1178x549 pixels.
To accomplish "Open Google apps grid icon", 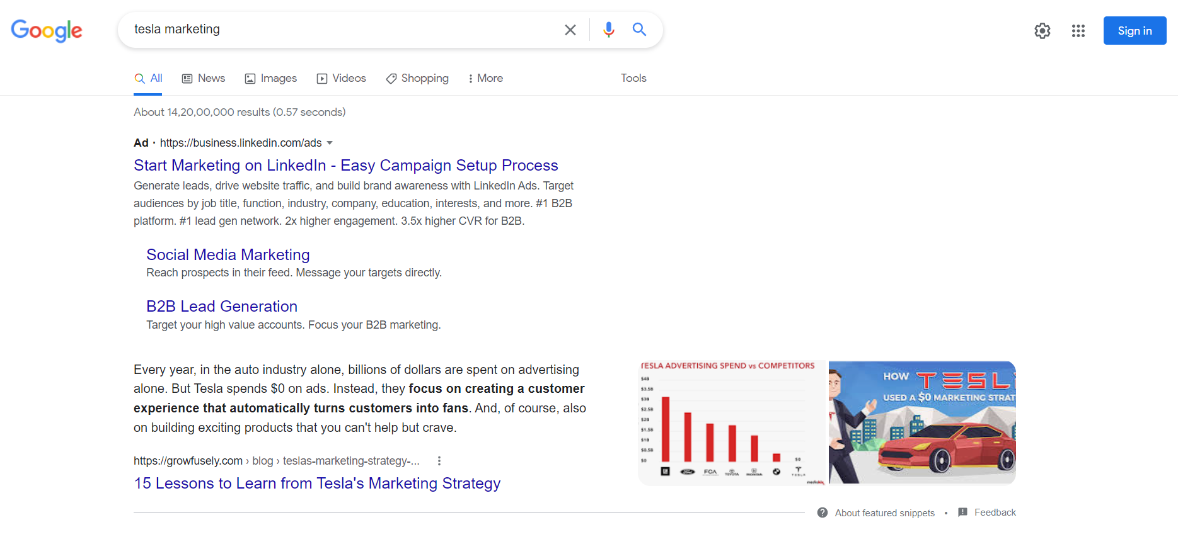I will point(1078,31).
